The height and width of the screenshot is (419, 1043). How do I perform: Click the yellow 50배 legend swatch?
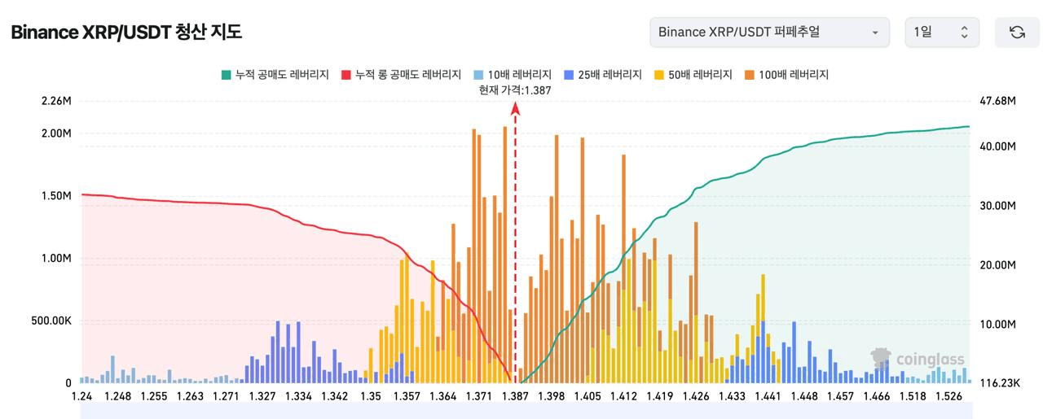click(x=660, y=75)
